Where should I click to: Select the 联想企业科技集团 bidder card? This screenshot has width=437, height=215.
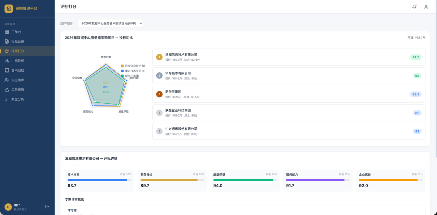289,113
